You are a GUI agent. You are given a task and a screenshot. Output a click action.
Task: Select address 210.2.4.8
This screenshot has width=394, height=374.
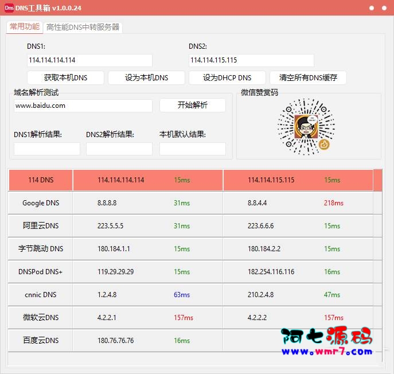pyautogui.click(x=260, y=295)
